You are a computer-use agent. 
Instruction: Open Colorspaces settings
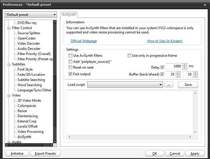[x=27, y=106]
